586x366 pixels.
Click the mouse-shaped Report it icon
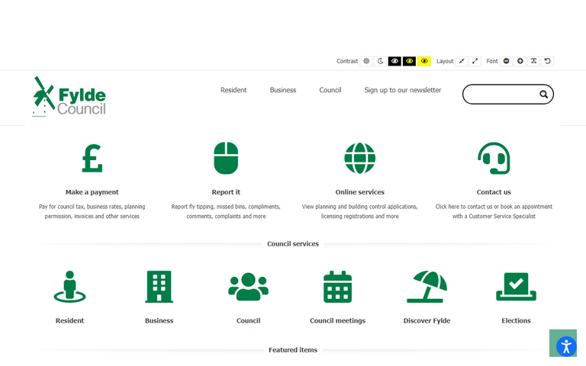[x=226, y=158]
